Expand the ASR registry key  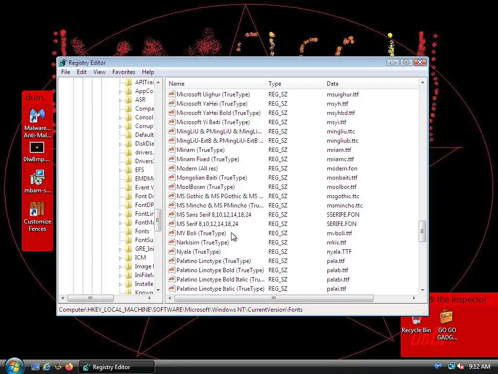(x=121, y=100)
